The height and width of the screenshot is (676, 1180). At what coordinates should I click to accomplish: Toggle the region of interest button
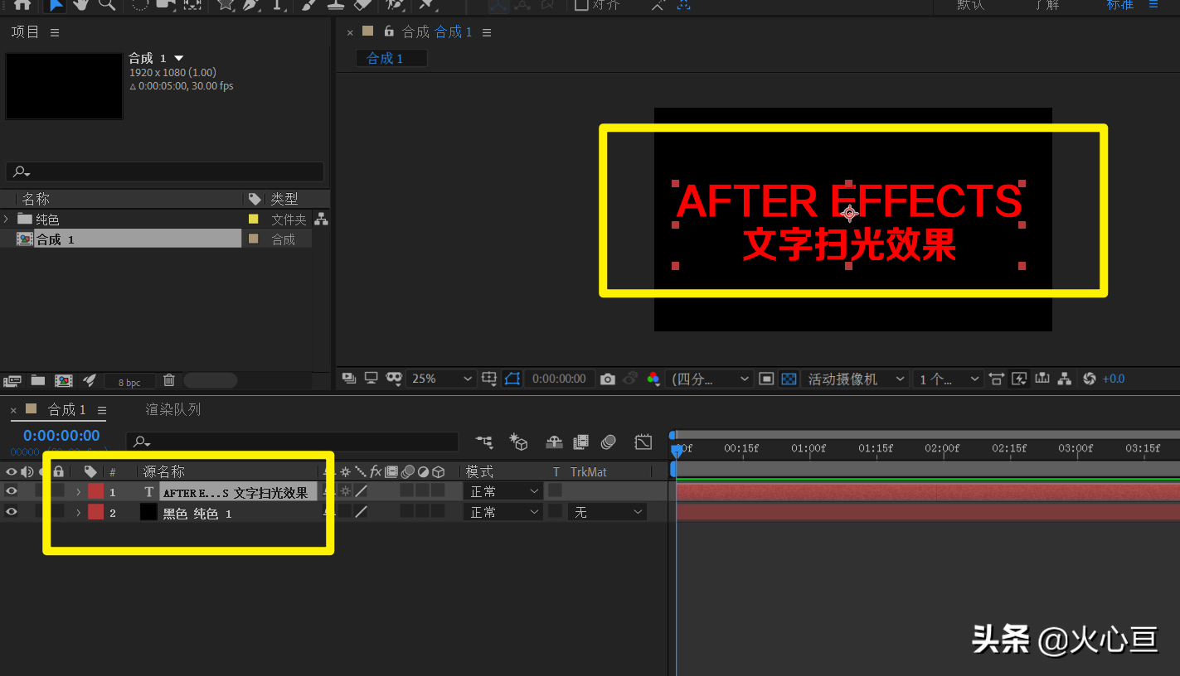click(767, 379)
